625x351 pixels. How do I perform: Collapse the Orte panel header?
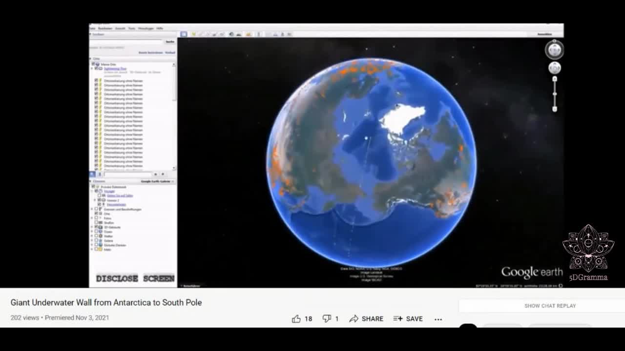[132, 58]
